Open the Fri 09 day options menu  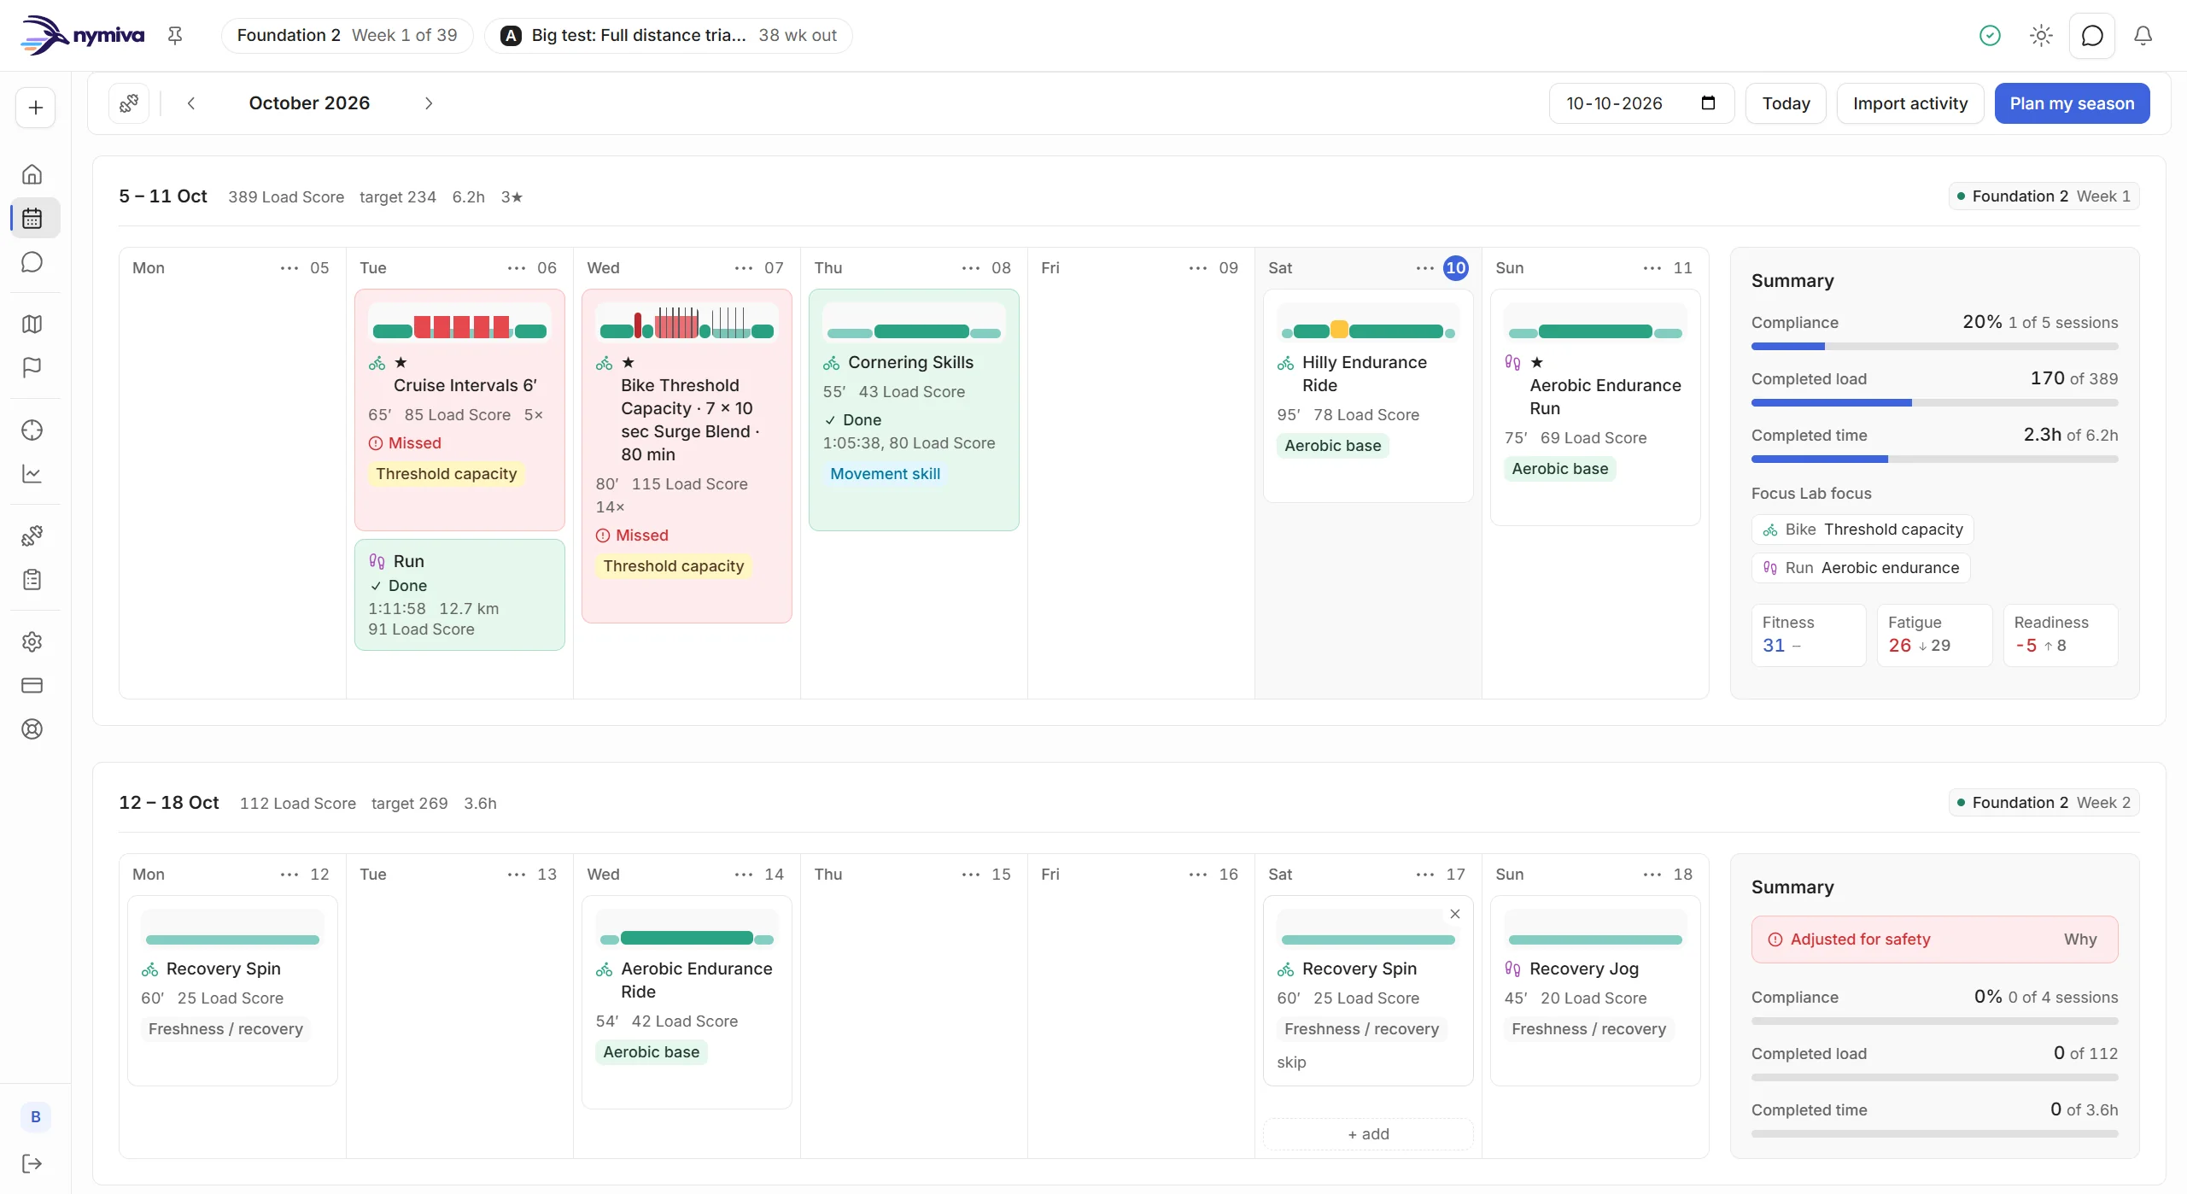coord(1197,268)
